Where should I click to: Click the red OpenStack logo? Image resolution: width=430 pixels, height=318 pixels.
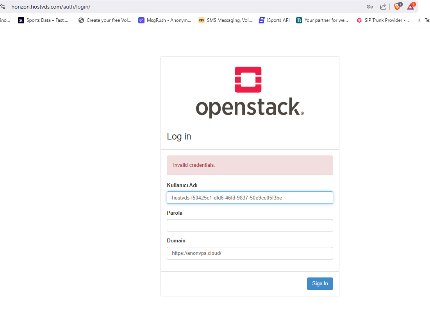pyautogui.click(x=248, y=79)
